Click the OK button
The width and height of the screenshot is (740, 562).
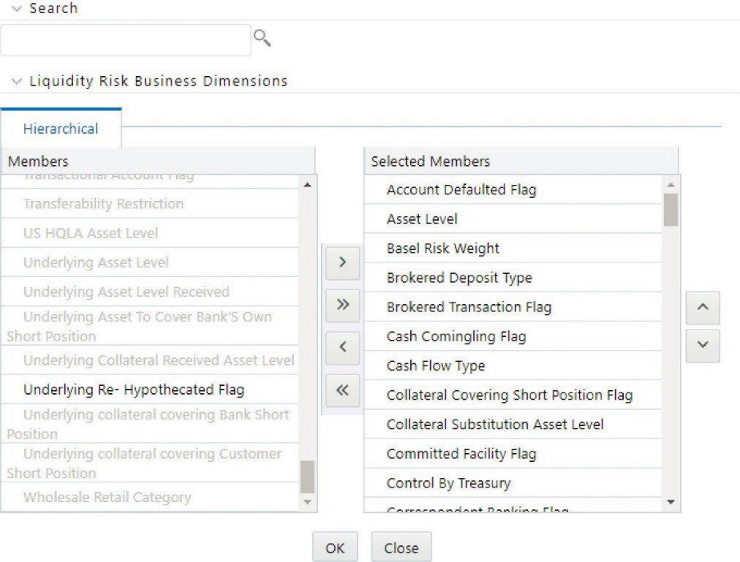pos(335,548)
